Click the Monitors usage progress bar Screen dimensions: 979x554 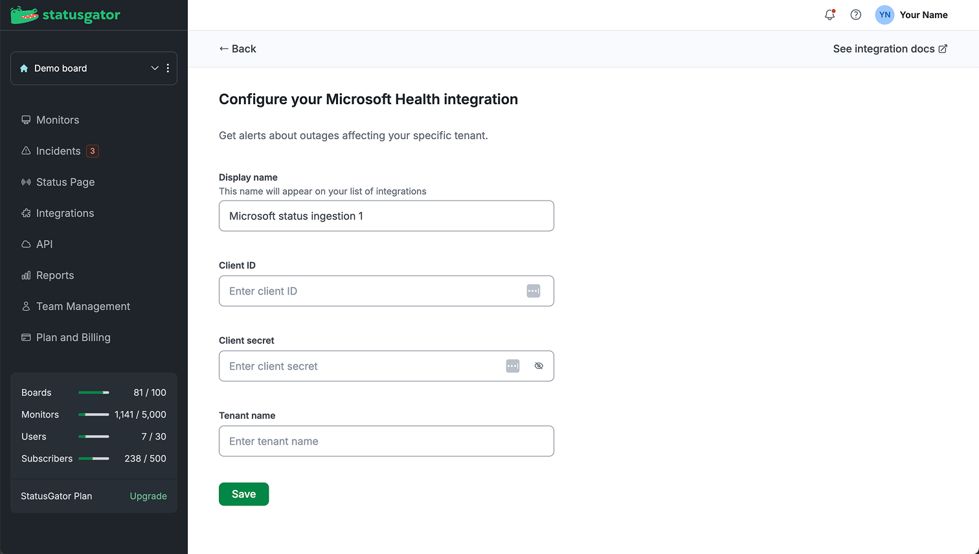click(94, 414)
